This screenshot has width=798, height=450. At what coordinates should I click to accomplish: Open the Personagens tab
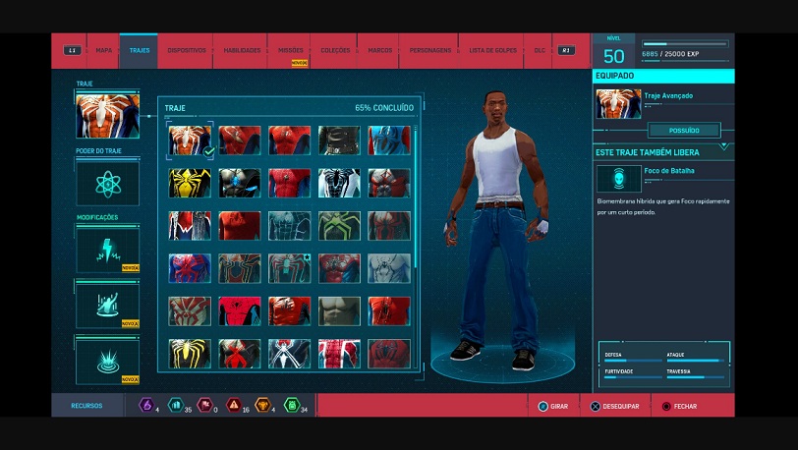430,50
